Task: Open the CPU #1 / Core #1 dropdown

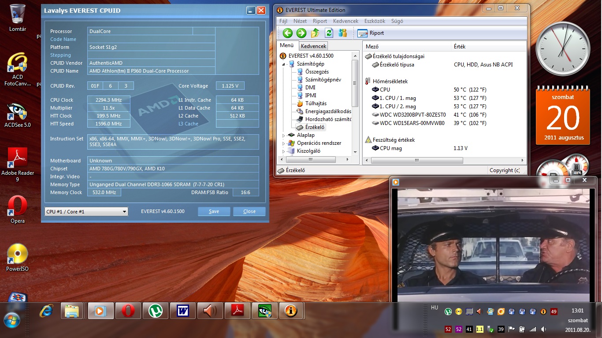Action: [x=86, y=212]
